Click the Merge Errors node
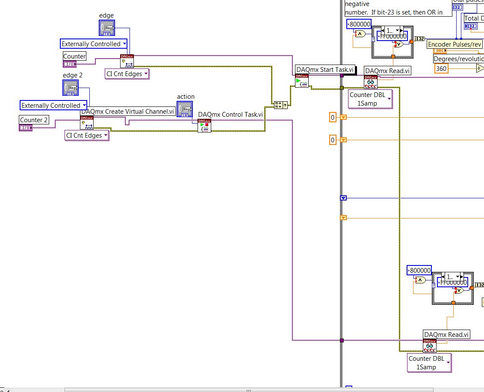Viewport: 484px width, 392px height. 280,105
